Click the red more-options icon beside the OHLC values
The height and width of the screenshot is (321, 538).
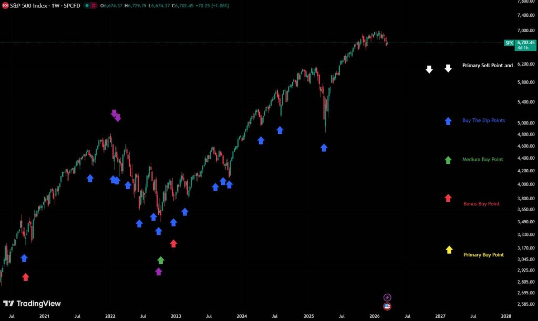(x=94, y=6)
